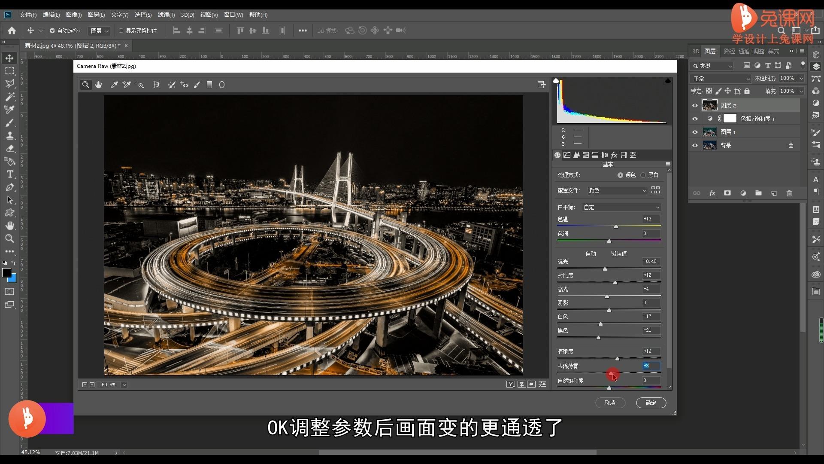Open the 文件(F) menu
Viewport: 824px width, 464px height.
[28, 15]
